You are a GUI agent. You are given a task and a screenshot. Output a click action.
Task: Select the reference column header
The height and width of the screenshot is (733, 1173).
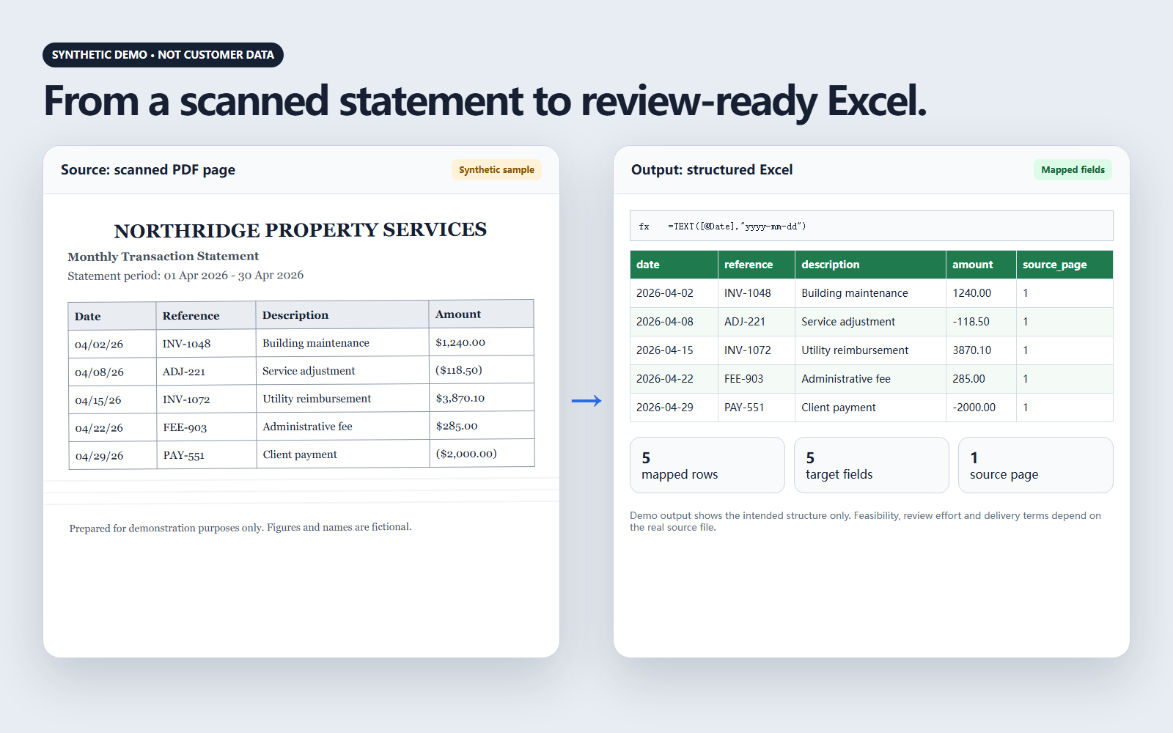757,265
